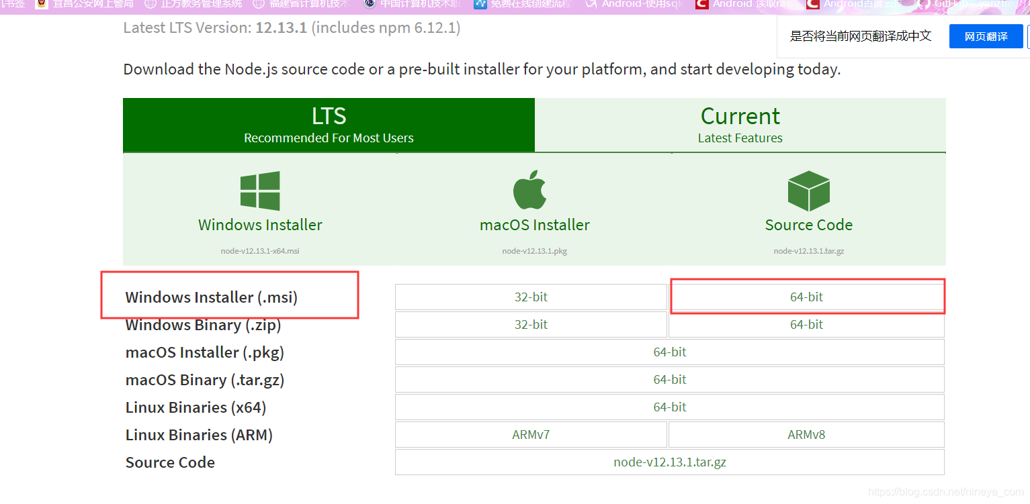Viewport: 1030px width, 504px height.
Task: Select the Linux Binaries (ARM) row label
Action: pyautogui.click(x=199, y=435)
